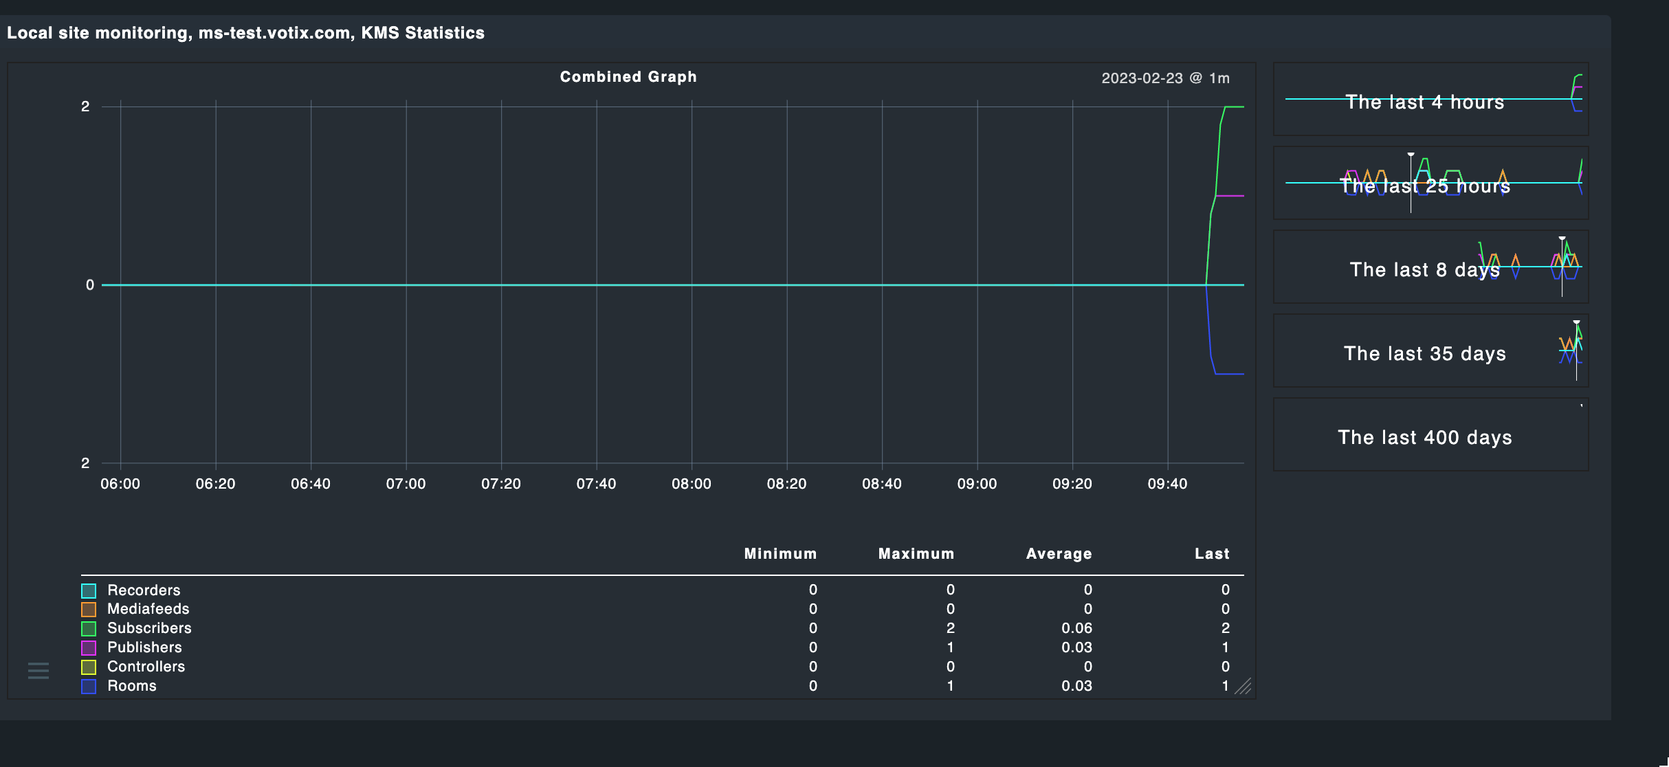Click the graph resize handle icon
Screen dimensions: 1669x767
(1243, 687)
